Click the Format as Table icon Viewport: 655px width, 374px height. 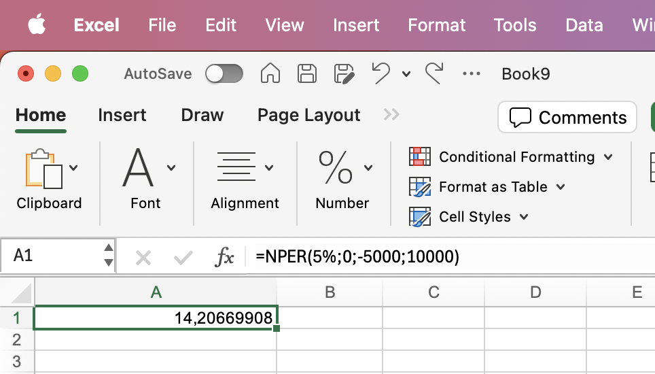(420, 187)
